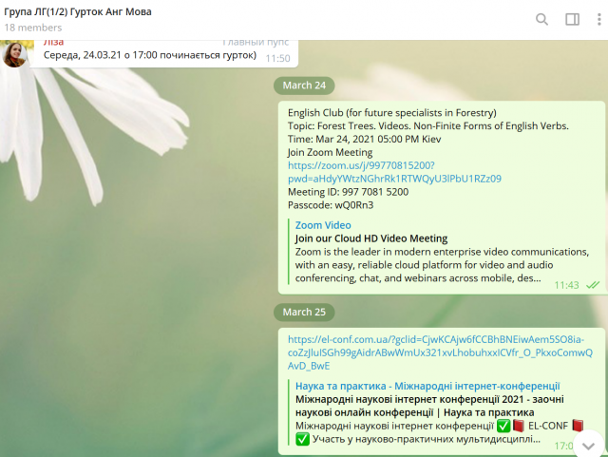This screenshot has height=457, width=608.
Task: Click message about Середа 24.03.21 гурток
Action: 150,55
